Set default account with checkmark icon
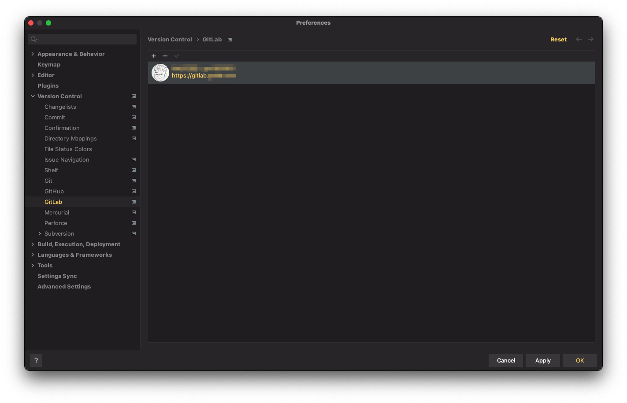This screenshot has width=627, height=403. 177,56
